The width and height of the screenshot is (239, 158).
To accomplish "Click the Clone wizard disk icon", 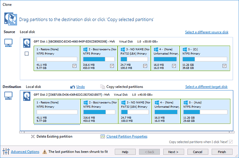I will coord(11,19).
